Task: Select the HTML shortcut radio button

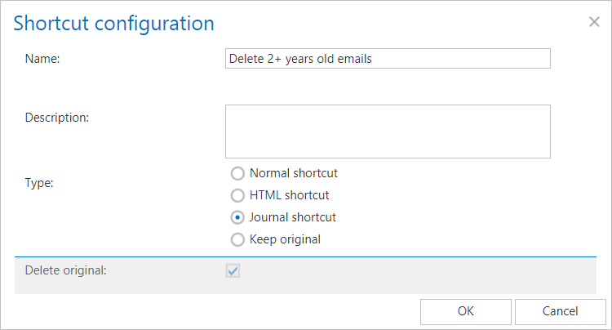Action: 237,195
